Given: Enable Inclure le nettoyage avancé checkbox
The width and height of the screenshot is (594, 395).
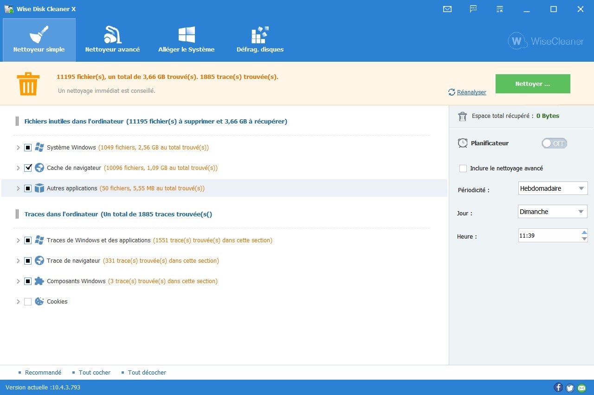Looking at the screenshot, I should 463,168.
